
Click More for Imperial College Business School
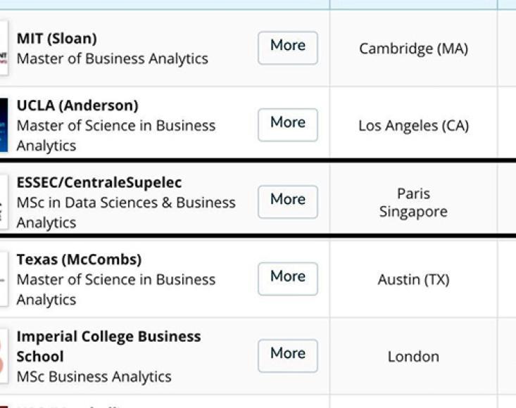[288, 356]
